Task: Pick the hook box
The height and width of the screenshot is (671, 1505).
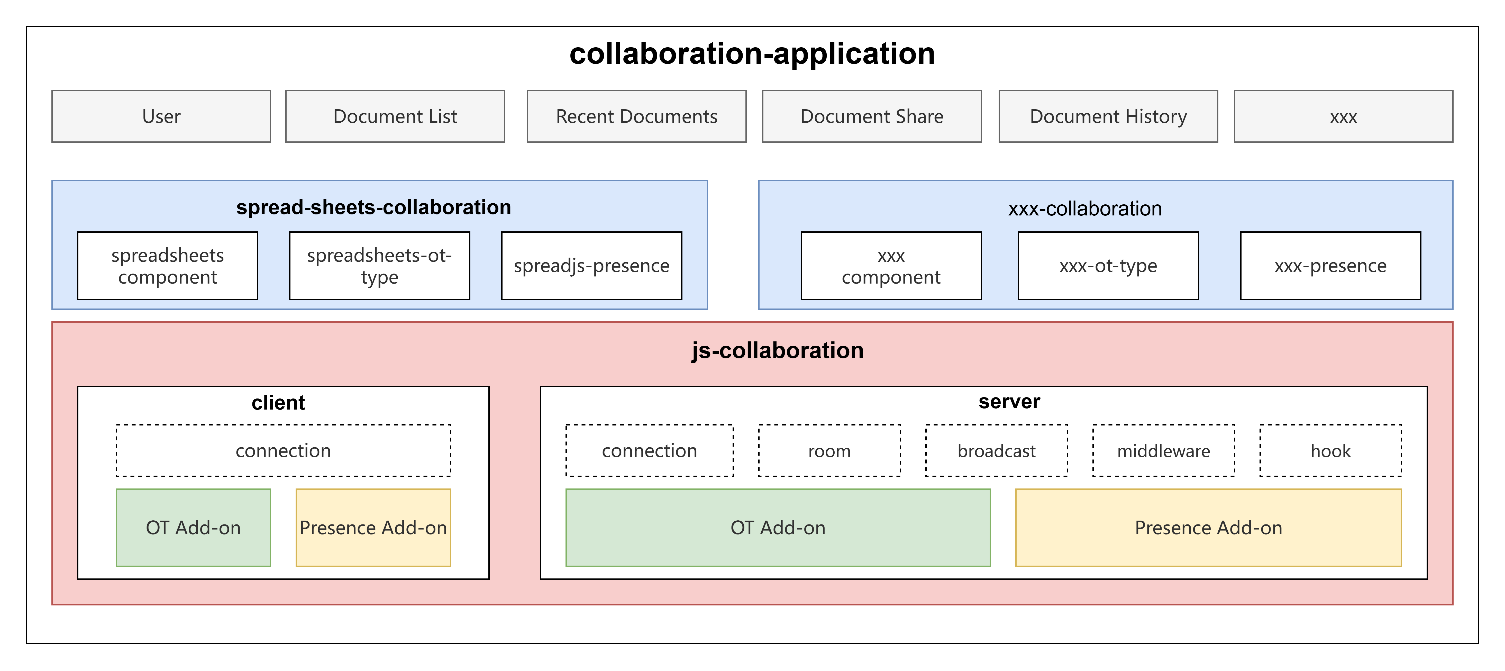Action: coord(1331,451)
